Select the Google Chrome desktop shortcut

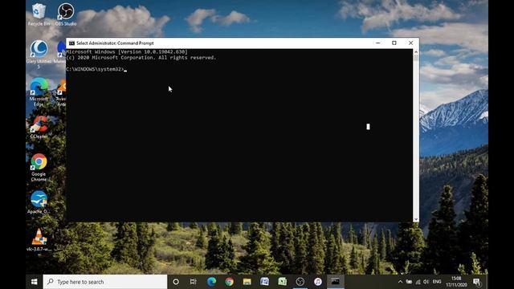39,167
